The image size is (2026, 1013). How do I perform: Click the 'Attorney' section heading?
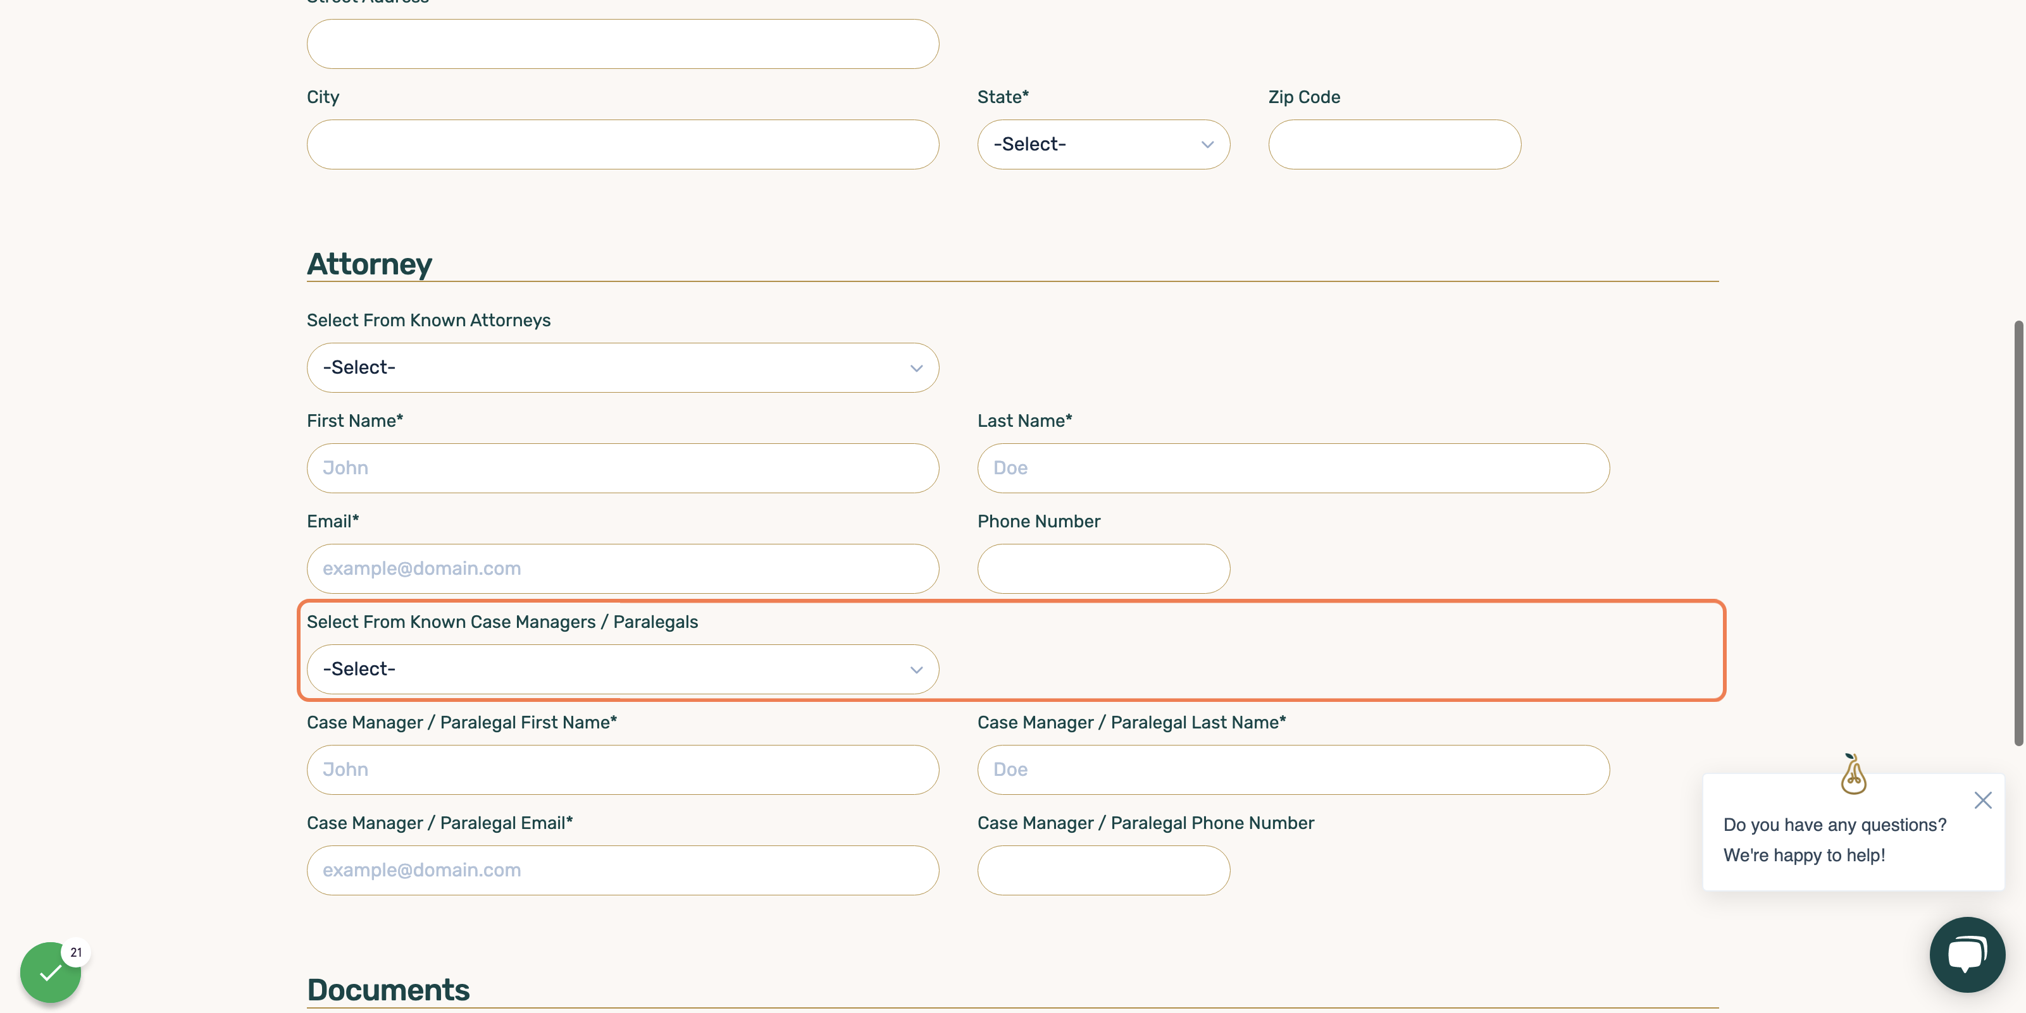click(369, 264)
